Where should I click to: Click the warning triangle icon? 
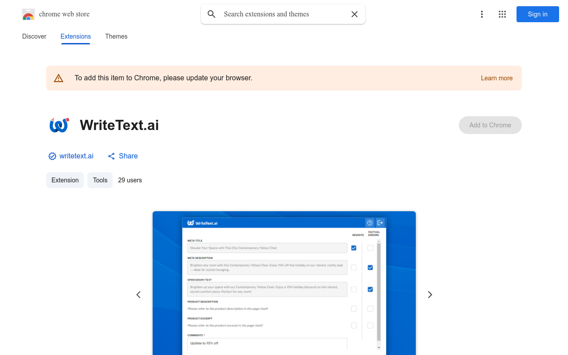[59, 78]
